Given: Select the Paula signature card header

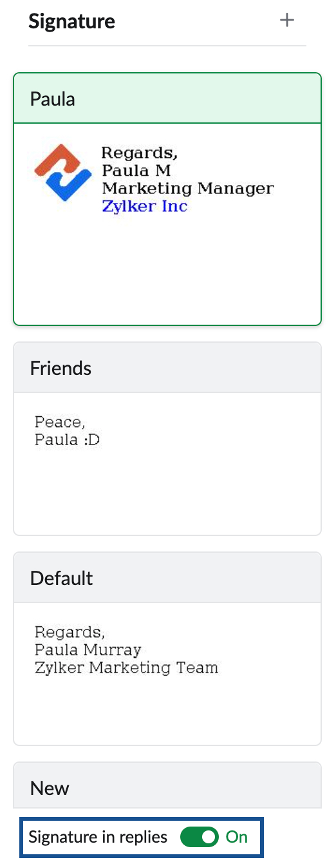Looking at the screenshot, I should click(167, 99).
